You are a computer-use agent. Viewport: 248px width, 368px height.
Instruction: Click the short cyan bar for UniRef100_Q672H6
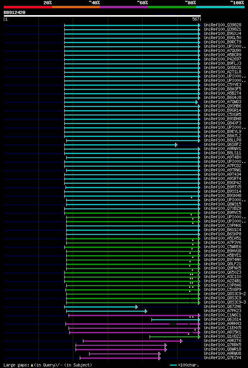[x=101, y=307]
